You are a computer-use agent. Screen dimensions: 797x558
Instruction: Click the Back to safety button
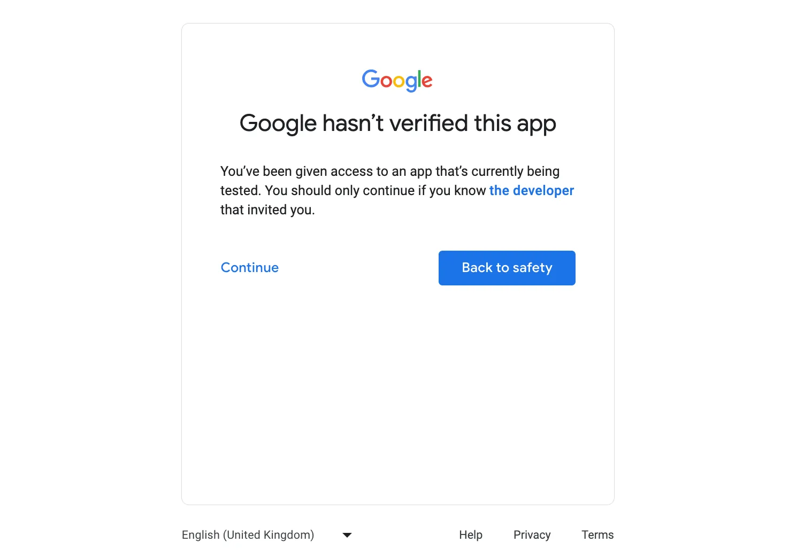(507, 268)
